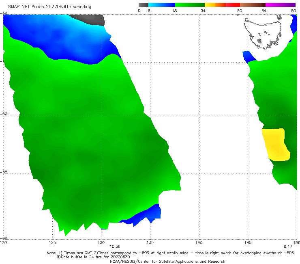Pick the magenta-purple segment of the color bar

point(281,5)
